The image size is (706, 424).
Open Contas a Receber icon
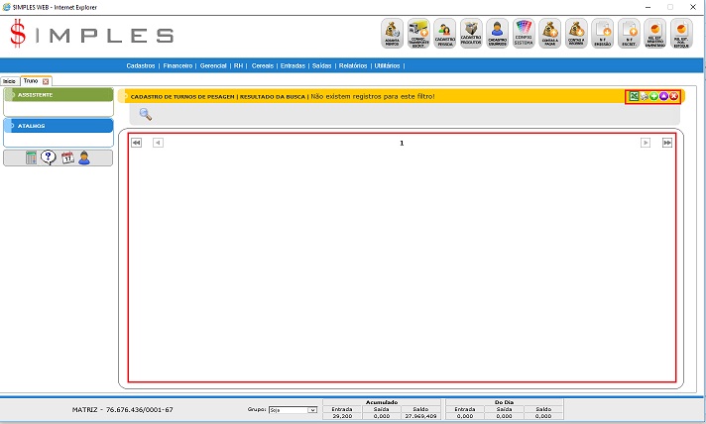click(576, 34)
